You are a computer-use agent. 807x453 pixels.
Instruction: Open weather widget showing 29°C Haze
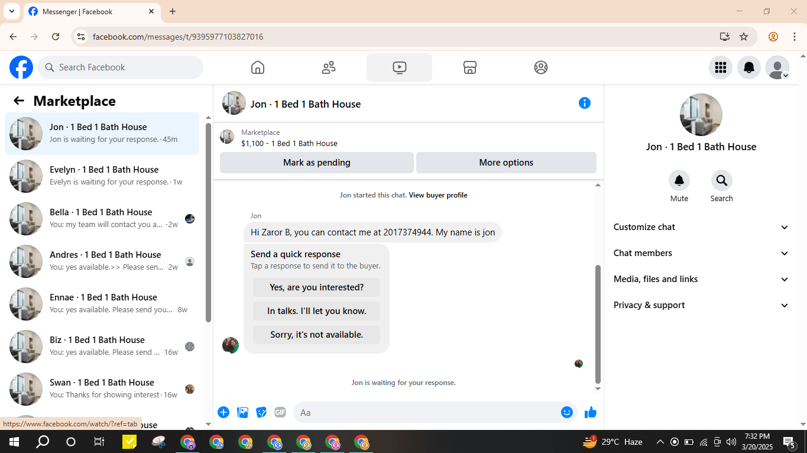pos(612,441)
